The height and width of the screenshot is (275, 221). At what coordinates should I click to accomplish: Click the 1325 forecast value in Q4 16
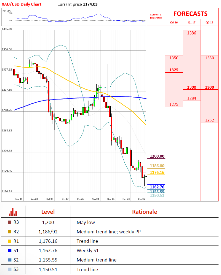[x=174, y=70]
